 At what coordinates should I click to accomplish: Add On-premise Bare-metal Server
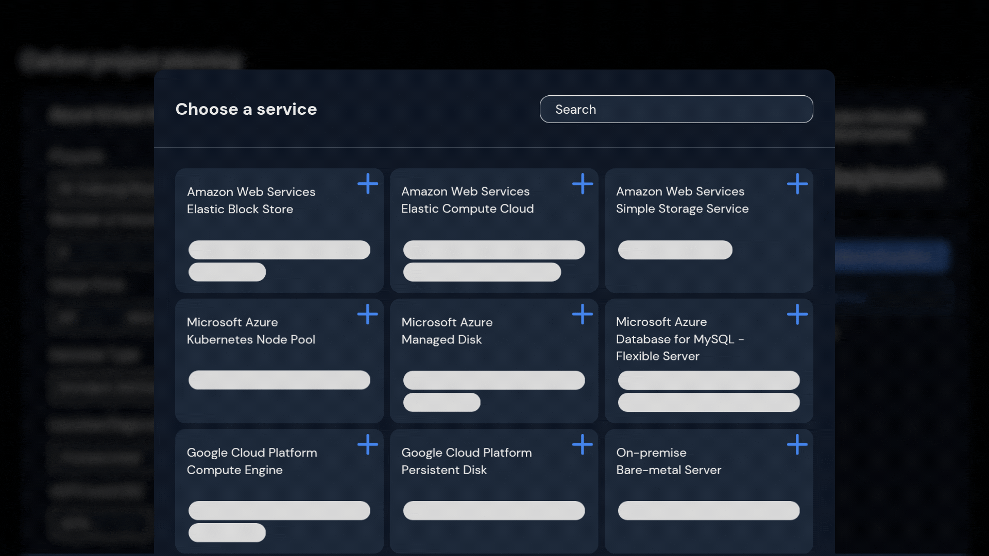tap(797, 444)
